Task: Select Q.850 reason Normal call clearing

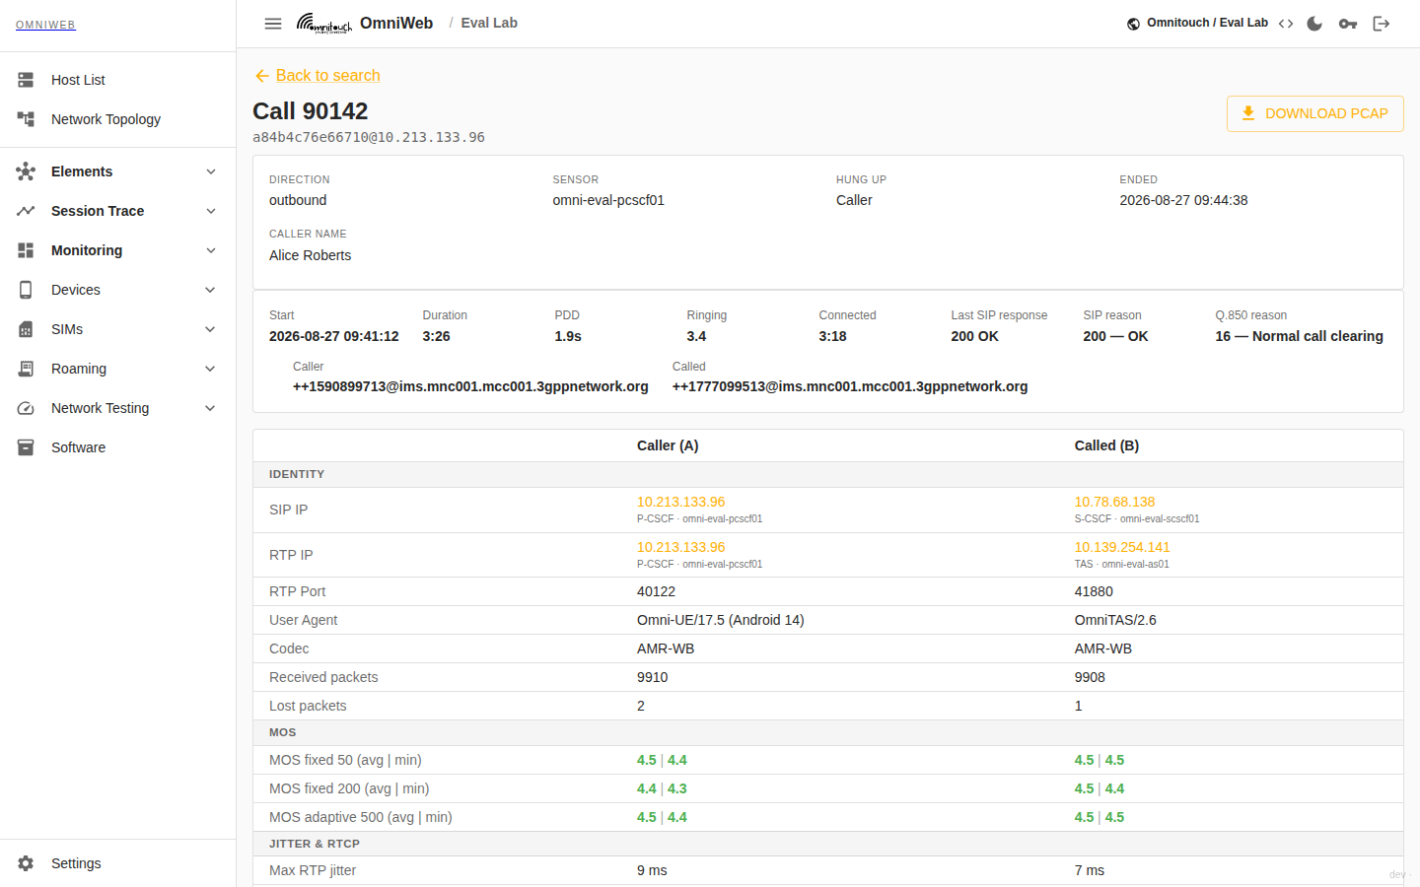Action: [1300, 336]
